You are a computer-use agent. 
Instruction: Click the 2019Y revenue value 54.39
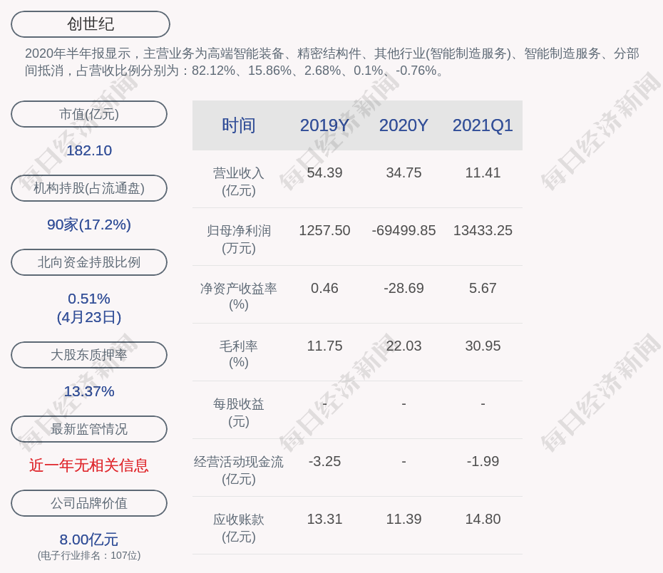tap(324, 173)
